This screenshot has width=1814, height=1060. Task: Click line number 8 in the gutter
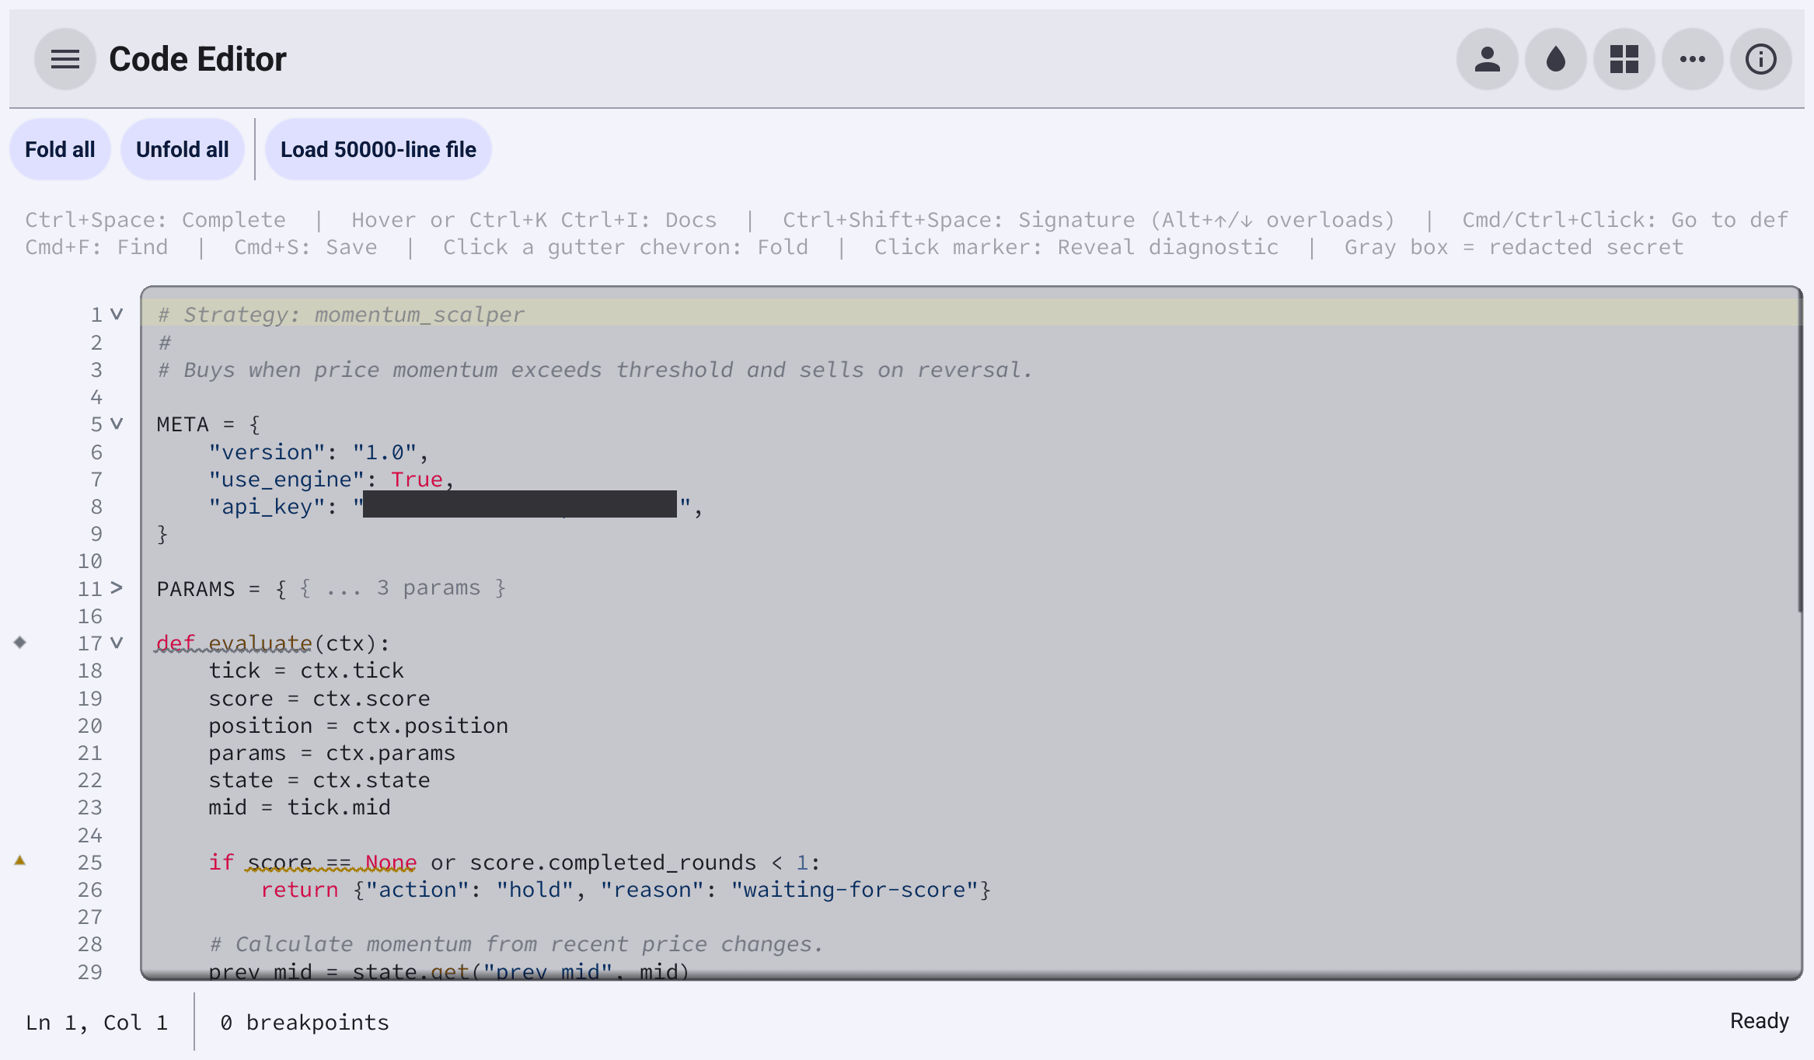96,507
